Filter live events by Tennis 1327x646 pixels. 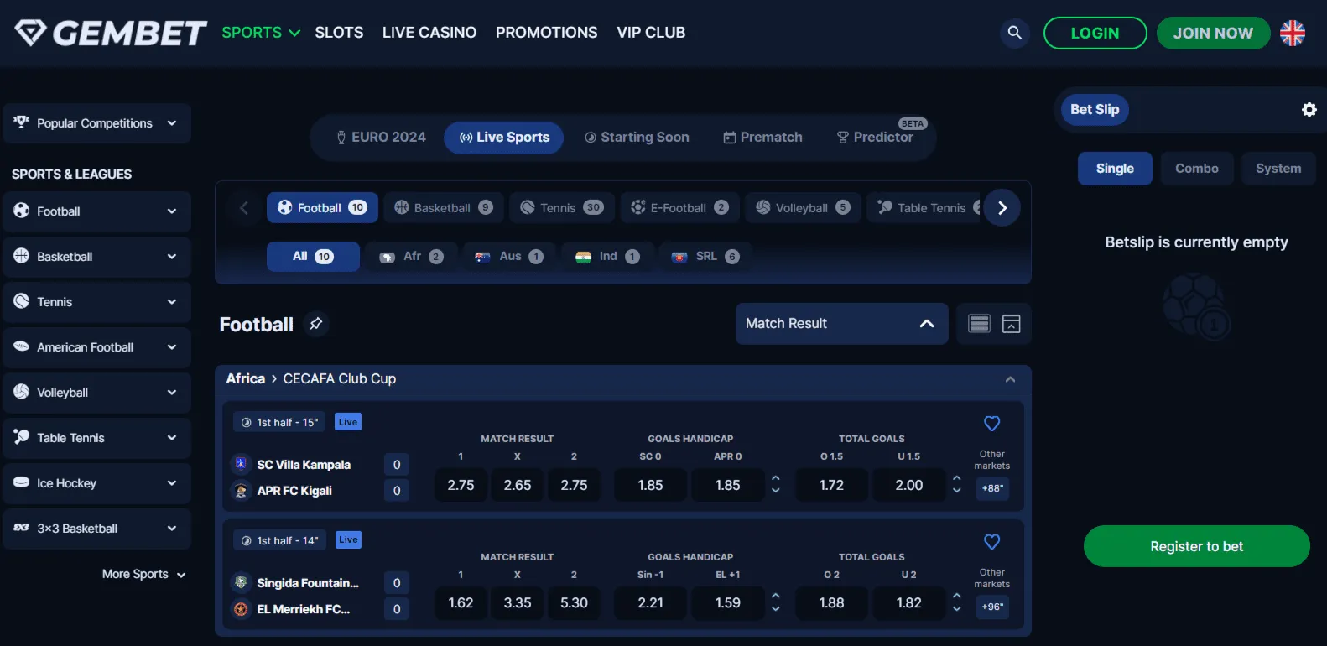pyautogui.click(x=562, y=208)
